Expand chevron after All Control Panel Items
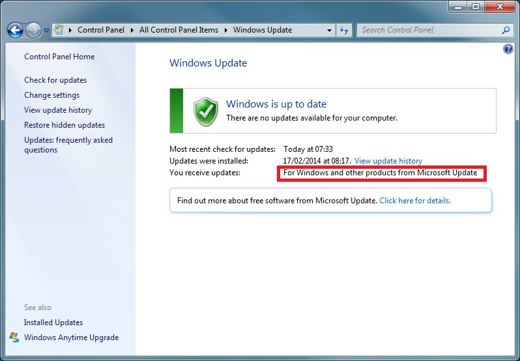Image resolution: width=520 pixels, height=361 pixels. coord(226,30)
